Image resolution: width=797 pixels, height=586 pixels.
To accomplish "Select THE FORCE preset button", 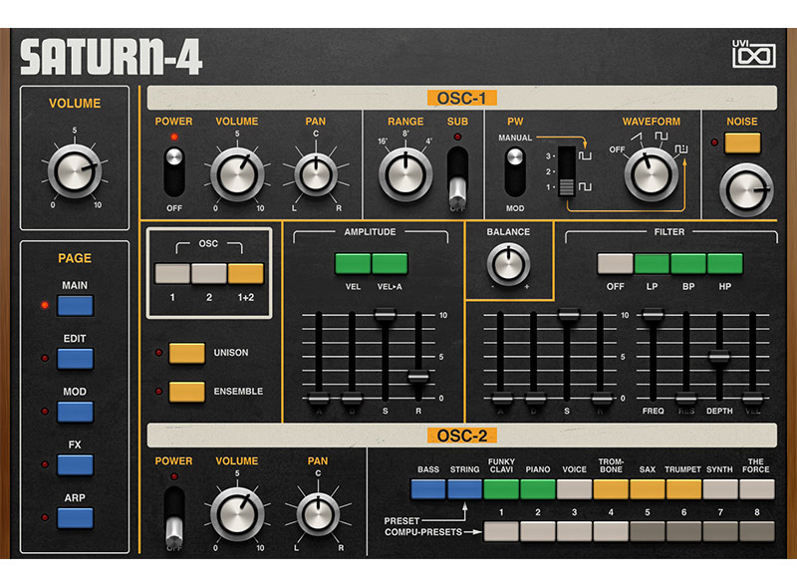I will [x=757, y=489].
